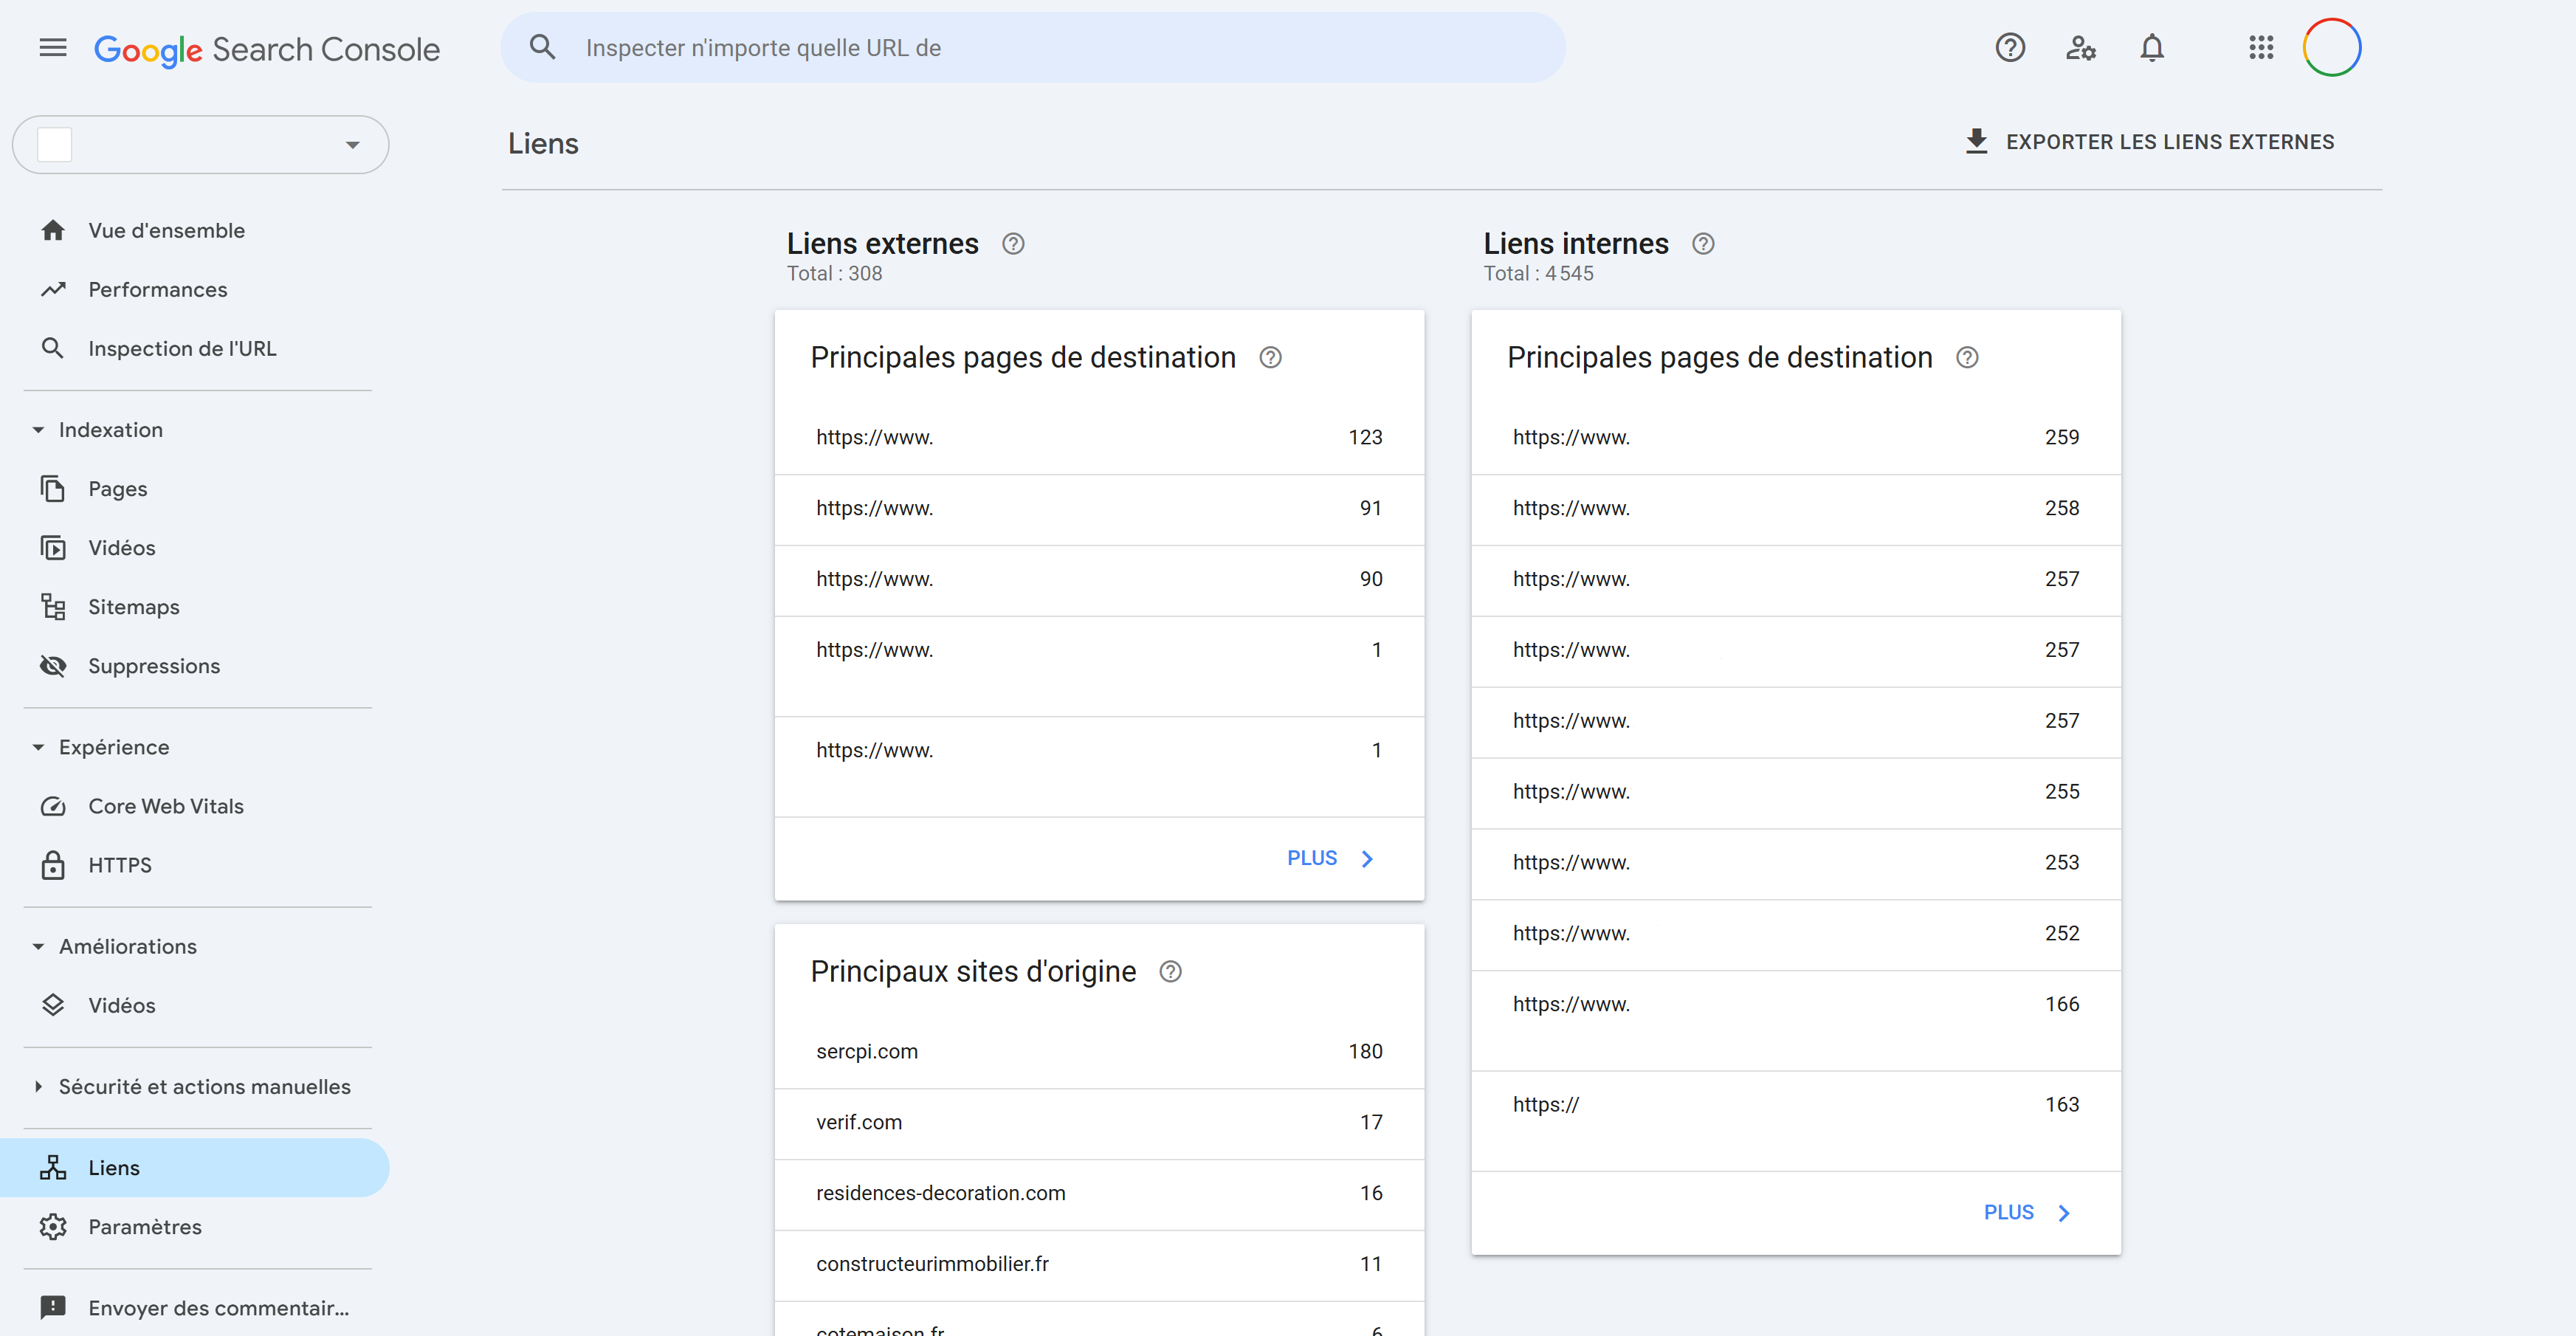
Task: Collapse the Indexation section
Action: (38, 429)
